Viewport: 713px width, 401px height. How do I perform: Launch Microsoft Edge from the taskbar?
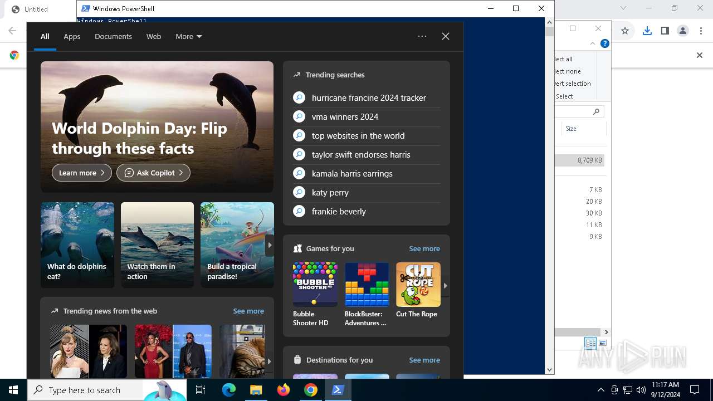tap(229, 390)
